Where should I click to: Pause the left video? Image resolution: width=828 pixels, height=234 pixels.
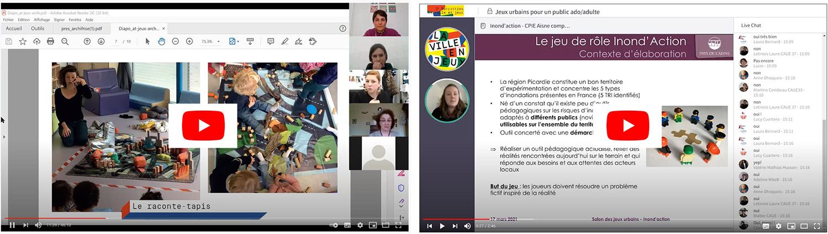12,225
